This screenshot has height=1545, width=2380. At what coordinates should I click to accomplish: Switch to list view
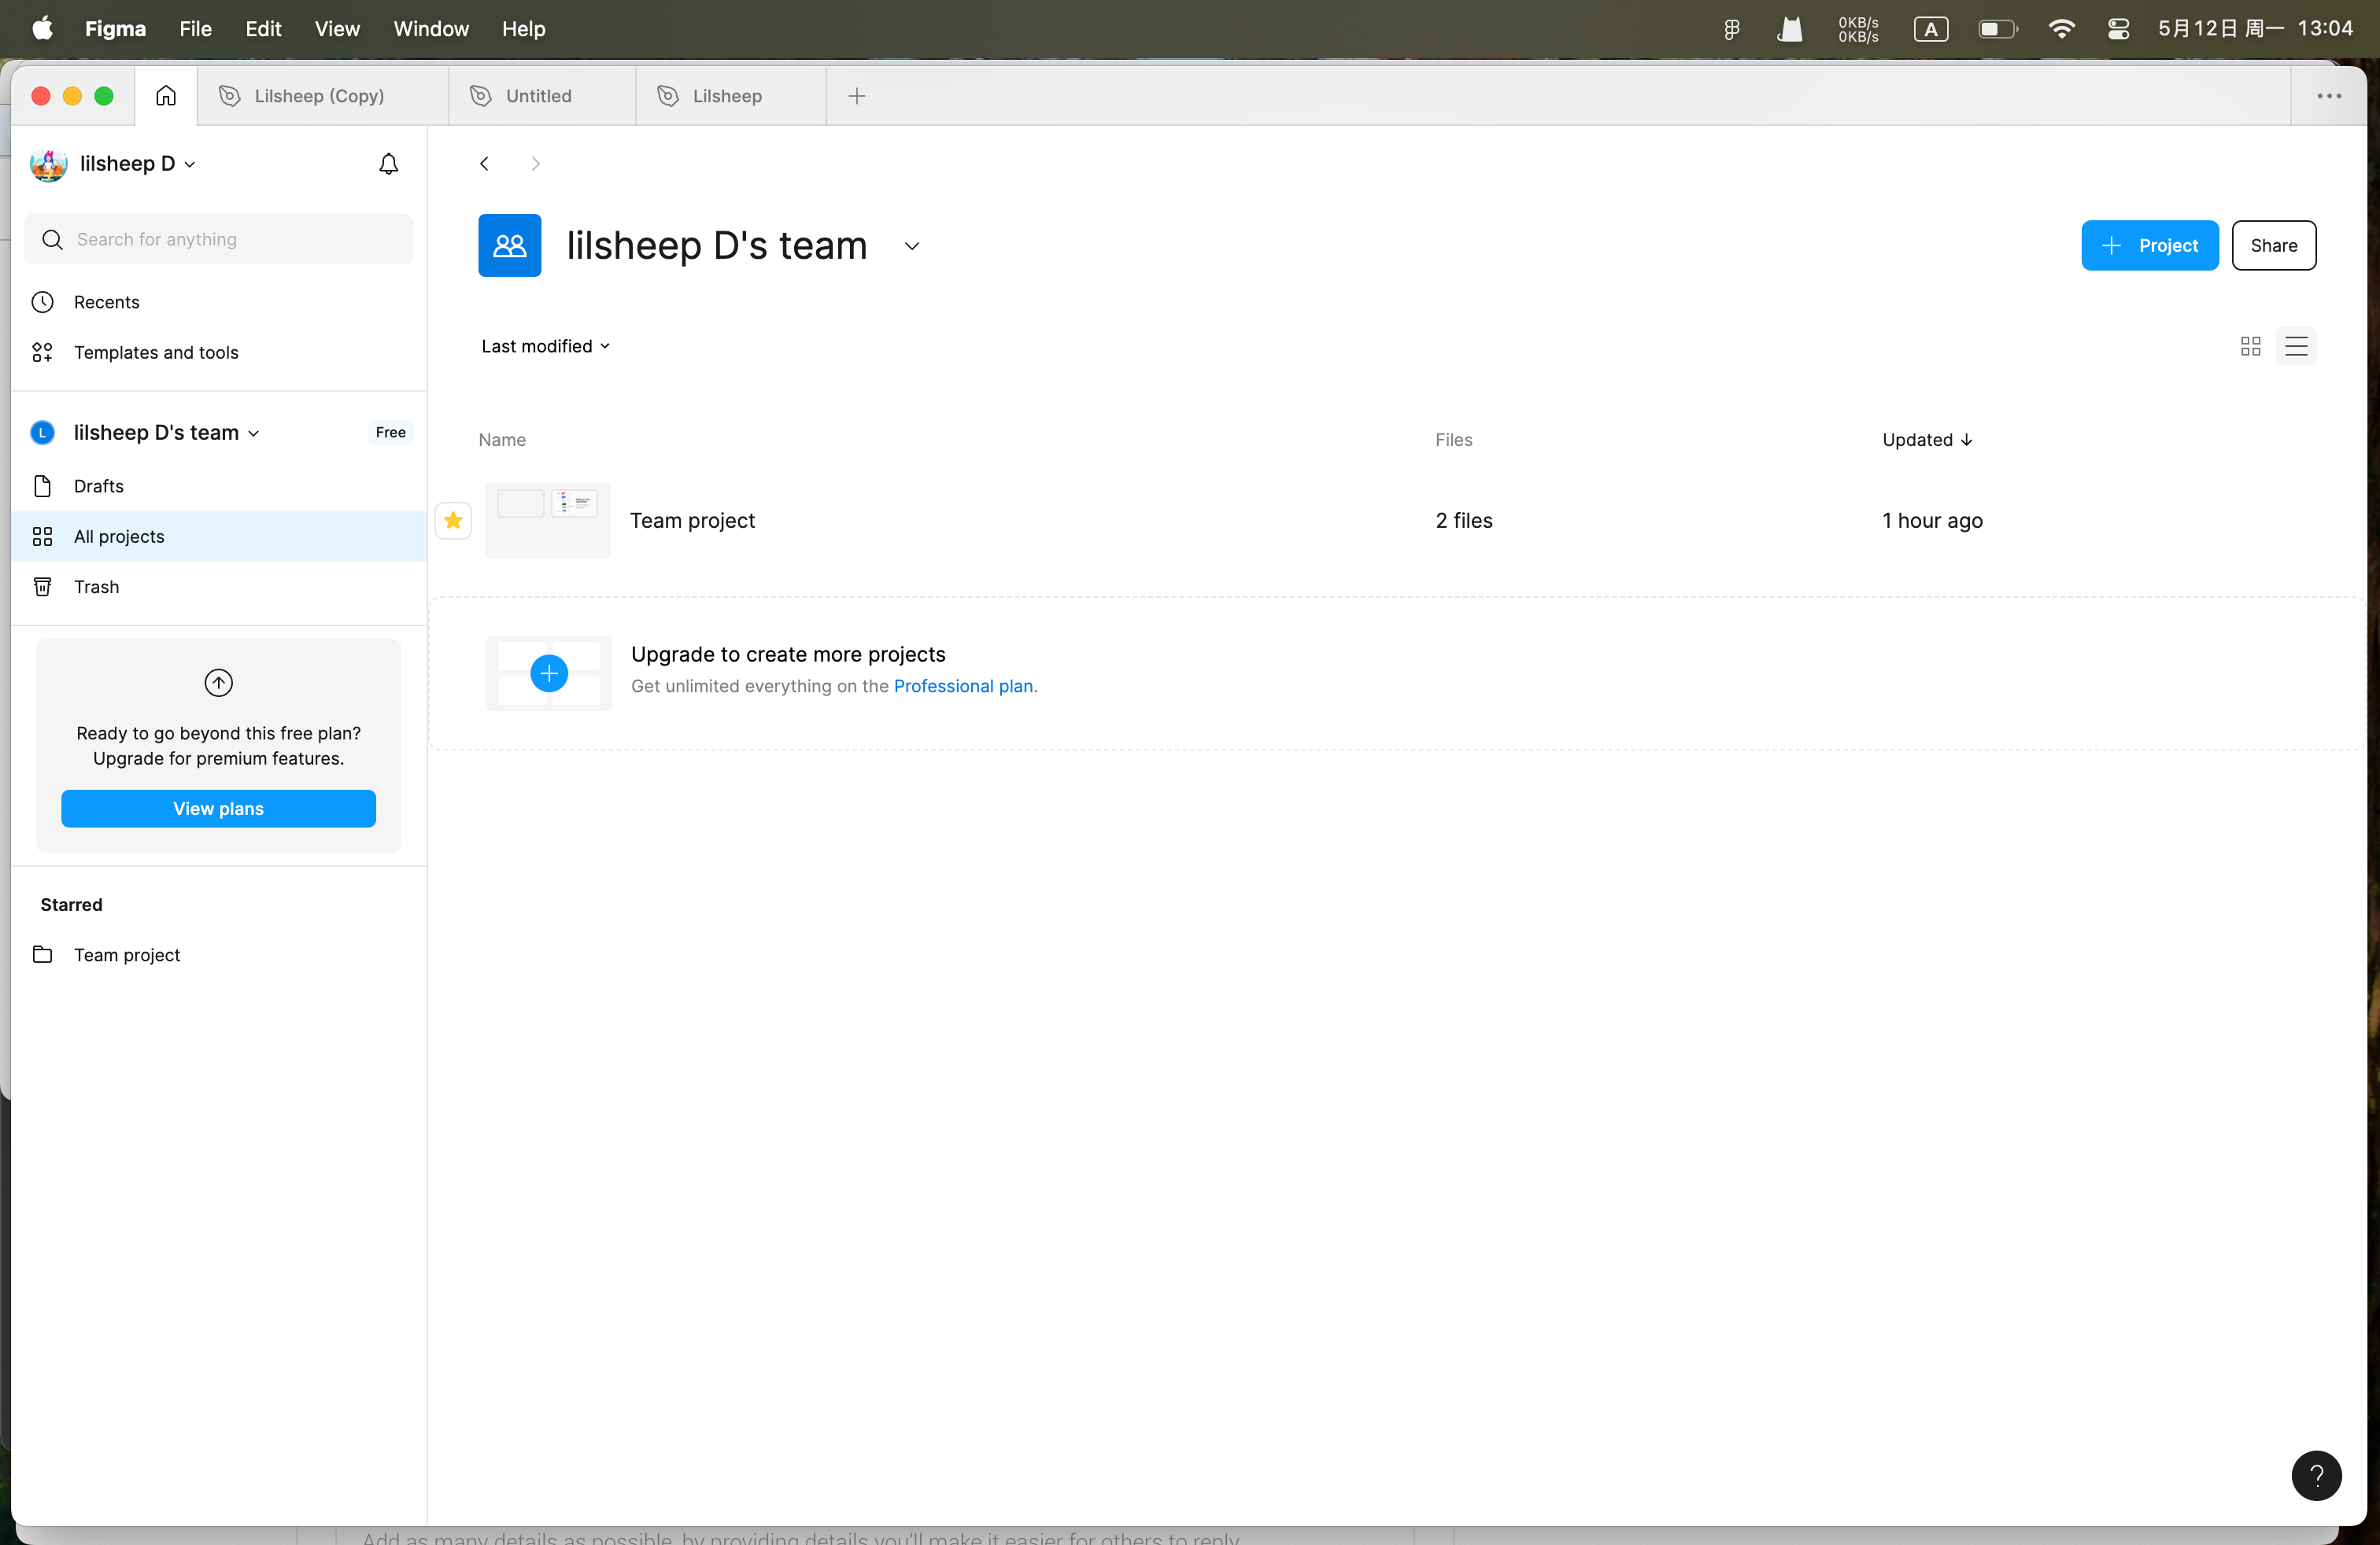point(2296,346)
